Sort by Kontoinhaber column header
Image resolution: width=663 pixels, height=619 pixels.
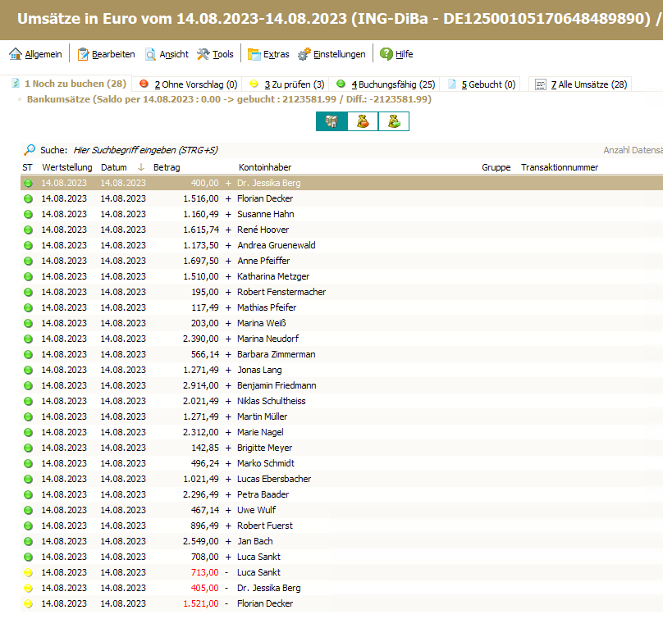pyautogui.click(x=265, y=167)
